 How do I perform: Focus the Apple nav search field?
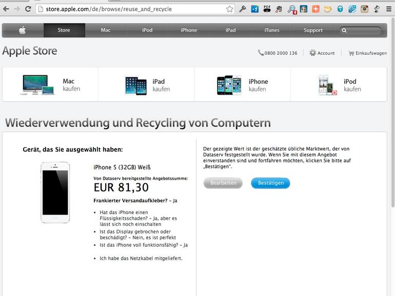coord(360,30)
